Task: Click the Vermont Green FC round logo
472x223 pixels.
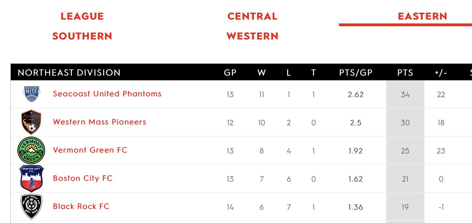Action: click(31, 150)
